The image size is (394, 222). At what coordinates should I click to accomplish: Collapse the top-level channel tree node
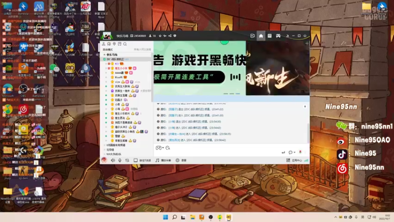(x=104, y=55)
